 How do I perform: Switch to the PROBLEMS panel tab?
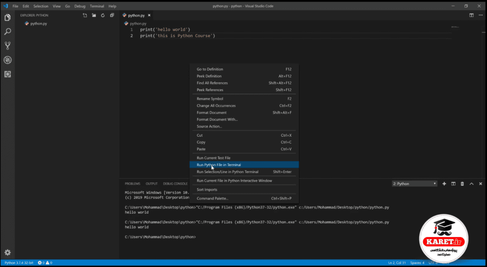pos(132,183)
